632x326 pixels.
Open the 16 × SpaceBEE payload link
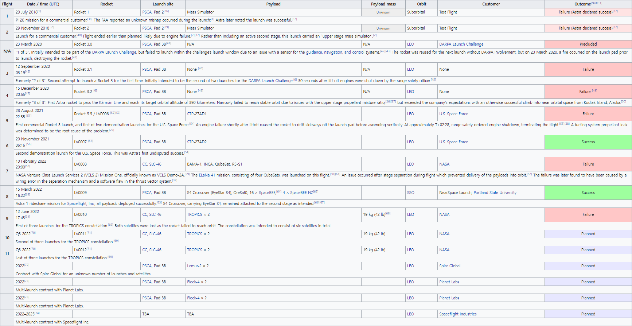tap(267, 193)
